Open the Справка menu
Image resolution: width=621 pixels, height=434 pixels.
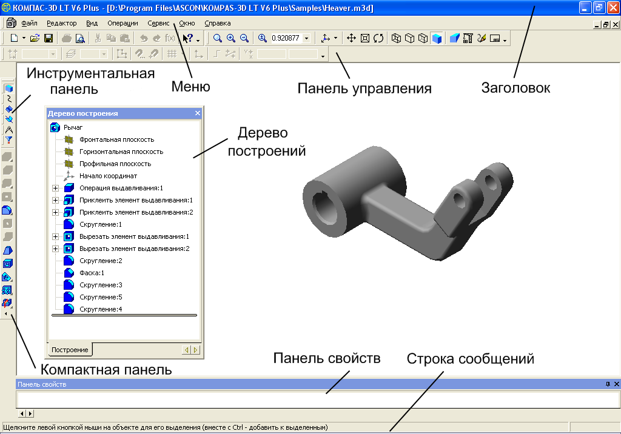pos(218,24)
